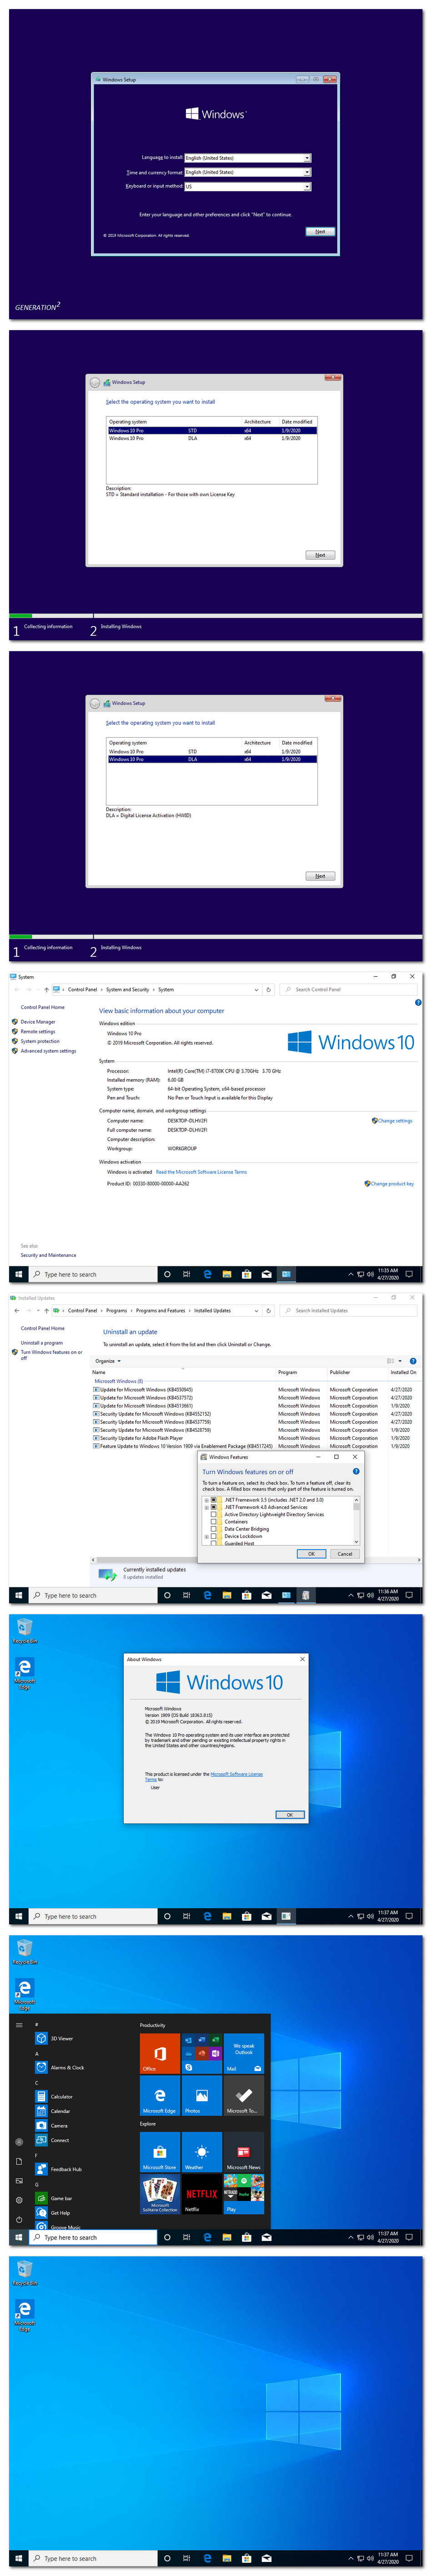Open Microsoft Store tile in Start menu

(160, 2152)
